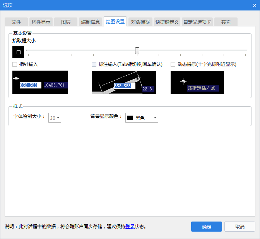The width and height of the screenshot is (260, 239).
Task: Open the 构件显示 tab
Action: click(41, 22)
